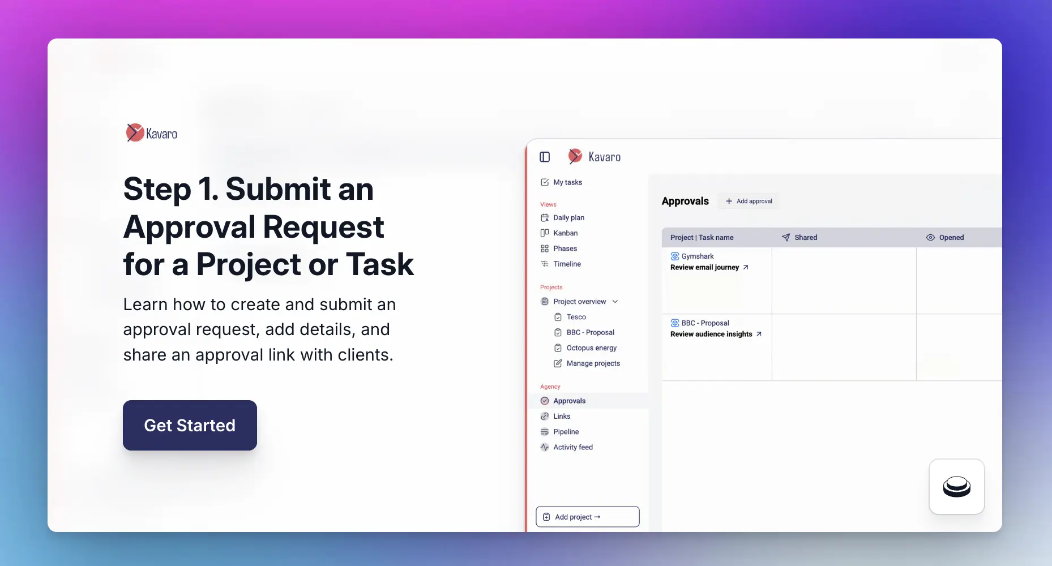This screenshot has height=566, width=1052.
Task: Open the Timeline view
Action: click(567, 264)
